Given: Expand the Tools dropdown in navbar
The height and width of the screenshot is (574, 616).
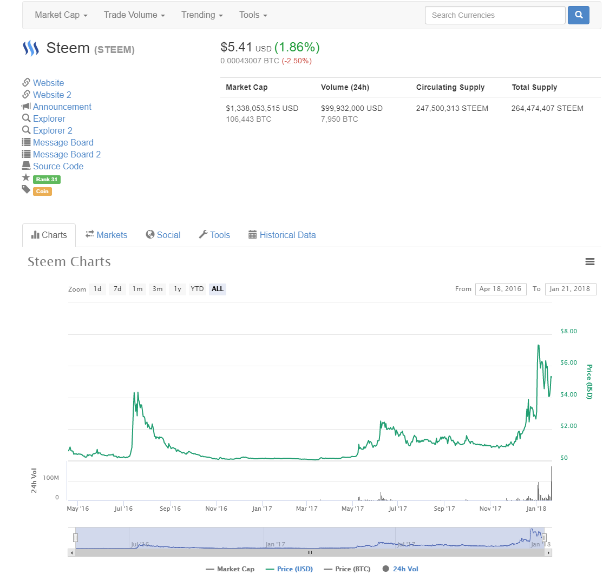Looking at the screenshot, I should [x=253, y=15].
